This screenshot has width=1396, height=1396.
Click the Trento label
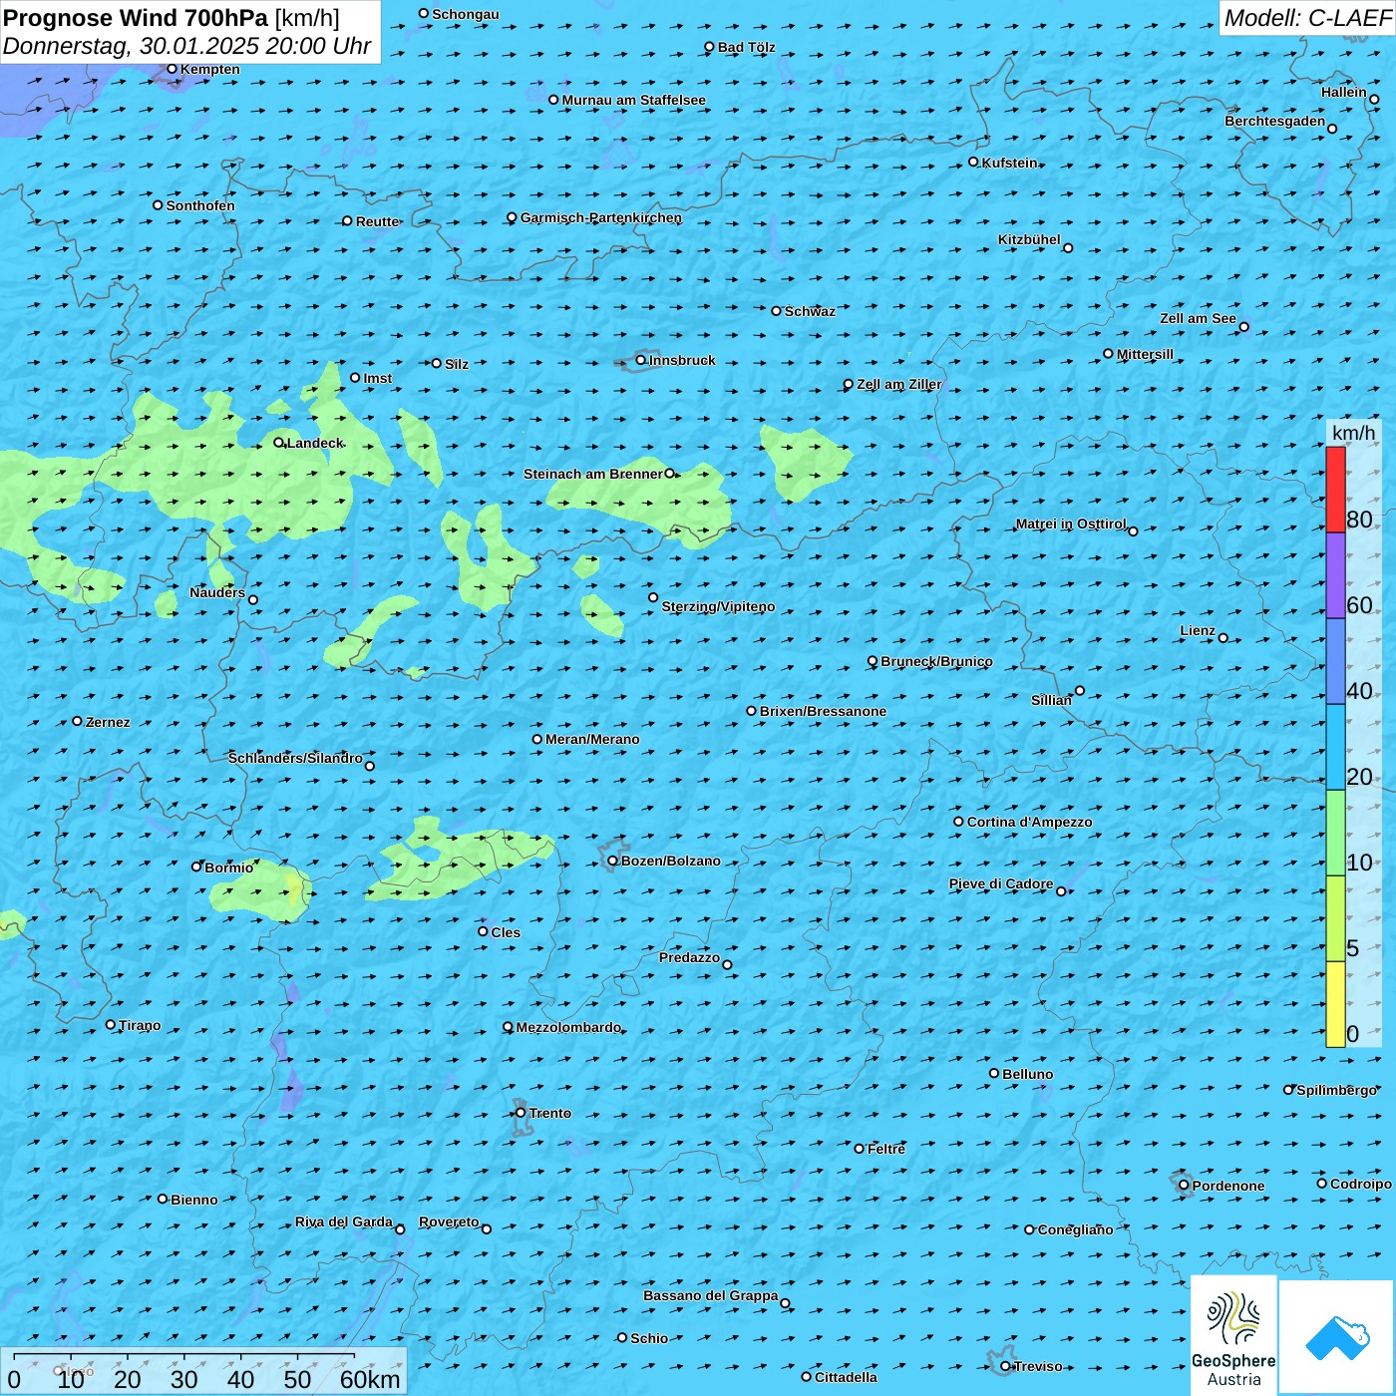550,1113
